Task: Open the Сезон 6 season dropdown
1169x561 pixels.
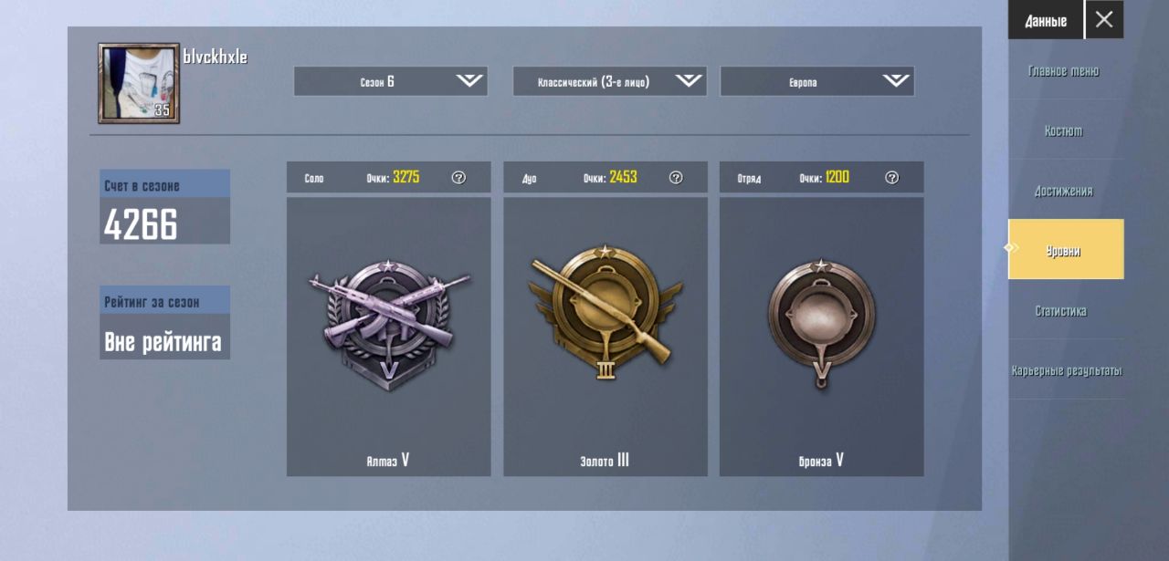Action: click(x=390, y=81)
